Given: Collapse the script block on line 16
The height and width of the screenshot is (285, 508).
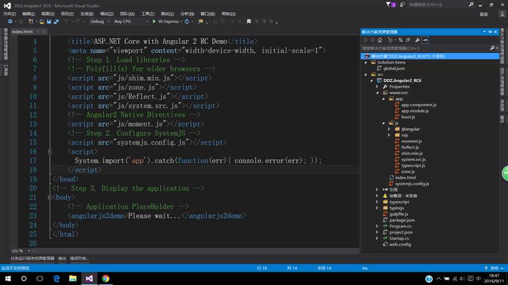Looking at the screenshot, I should 50,151.
